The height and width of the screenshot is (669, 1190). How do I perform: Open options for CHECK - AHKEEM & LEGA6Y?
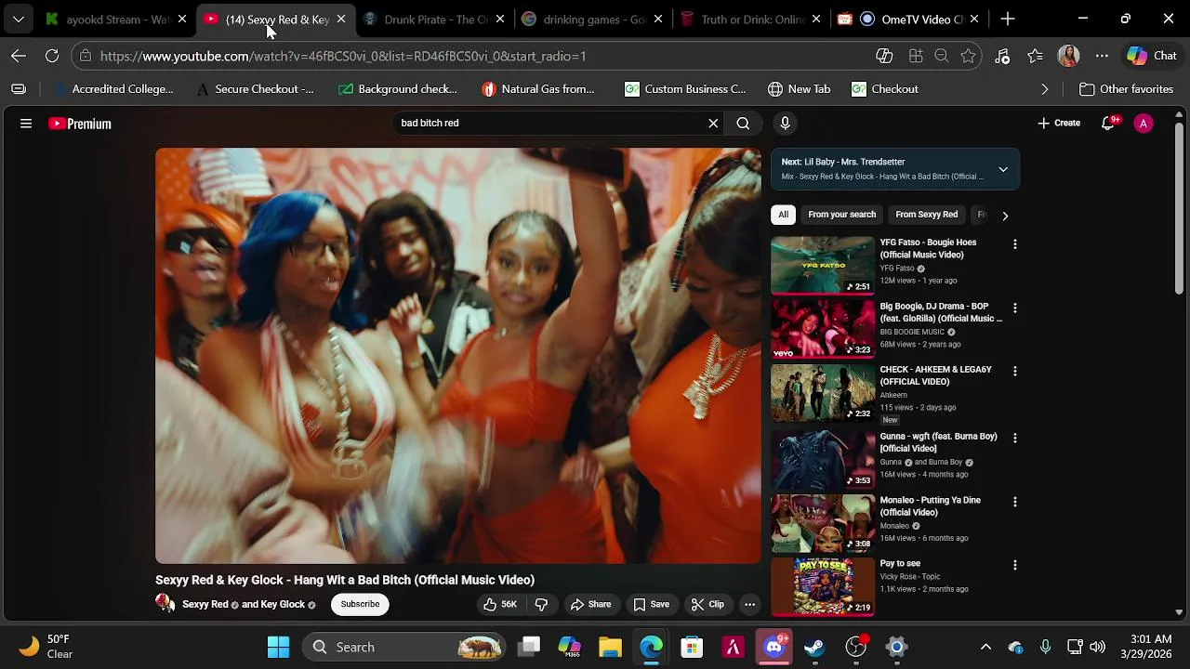click(x=1014, y=372)
